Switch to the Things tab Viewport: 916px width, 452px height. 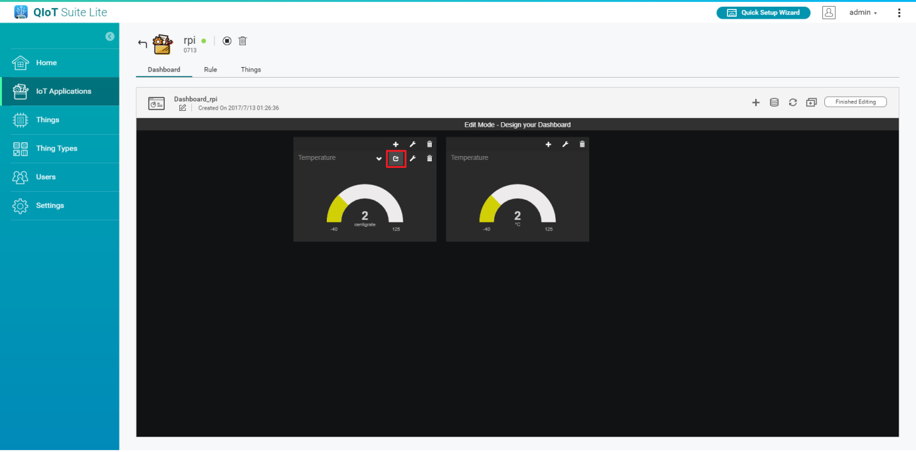[250, 70]
